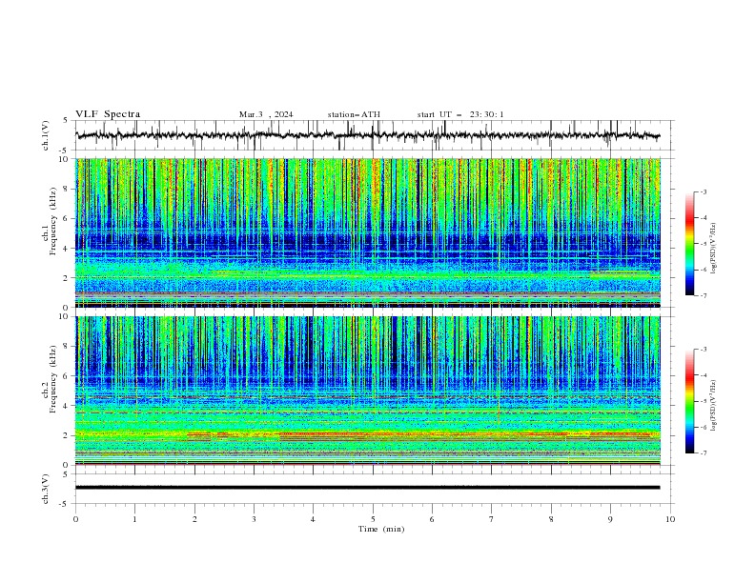Click the "8" kHz tick of ch.1 spectrogram
The height and width of the screenshot is (583, 755).
pyautogui.click(x=67, y=189)
